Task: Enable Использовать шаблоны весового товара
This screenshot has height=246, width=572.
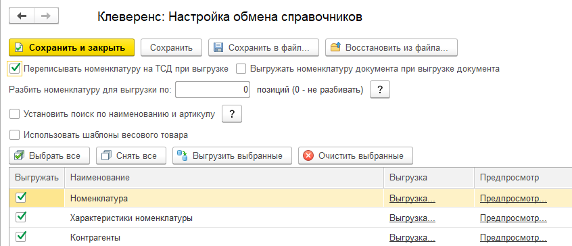Action: tap(15, 135)
